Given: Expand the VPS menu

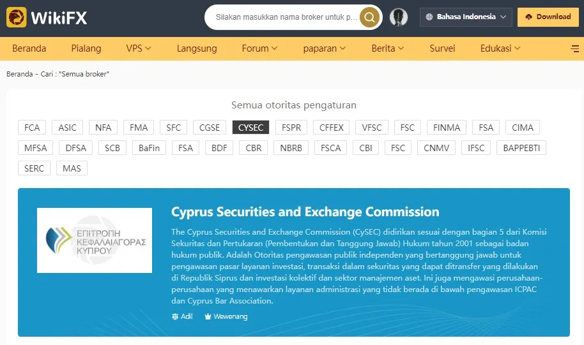Looking at the screenshot, I should coord(139,48).
